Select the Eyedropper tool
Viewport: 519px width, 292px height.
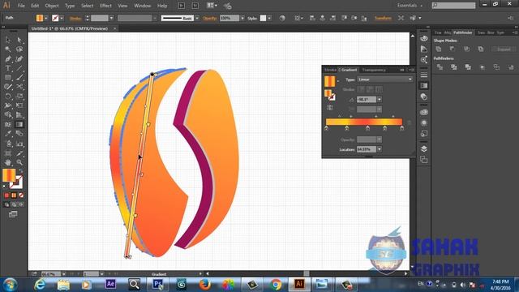[7, 134]
